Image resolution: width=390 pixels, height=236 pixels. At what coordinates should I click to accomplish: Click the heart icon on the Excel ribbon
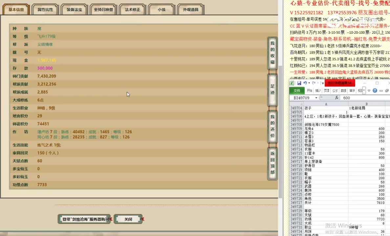coord(369,90)
